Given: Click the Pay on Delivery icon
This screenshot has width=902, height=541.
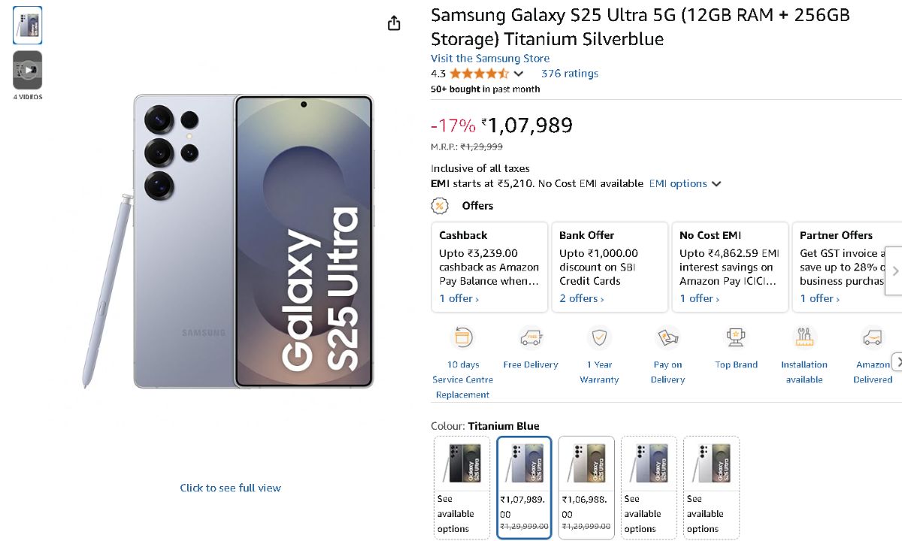Looking at the screenshot, I should pos(667,337).
